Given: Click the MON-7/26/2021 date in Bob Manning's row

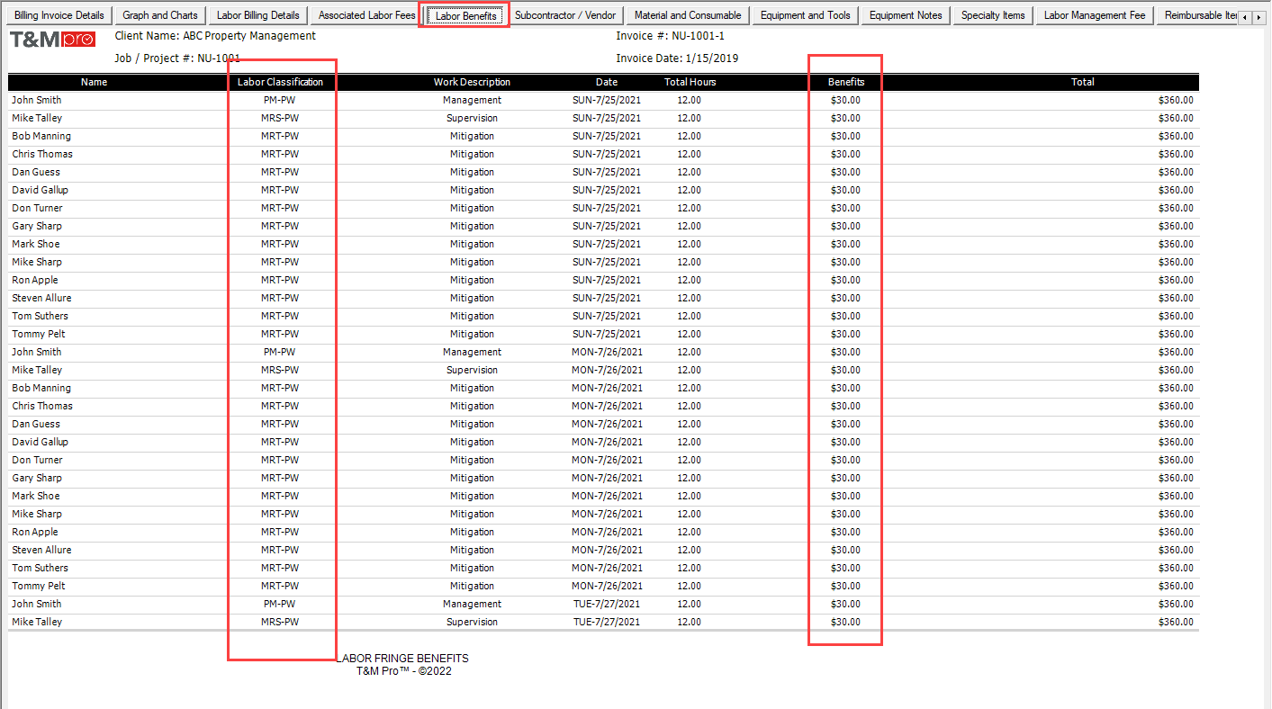Looking at the screenshot, I should [x=607, y=388].
